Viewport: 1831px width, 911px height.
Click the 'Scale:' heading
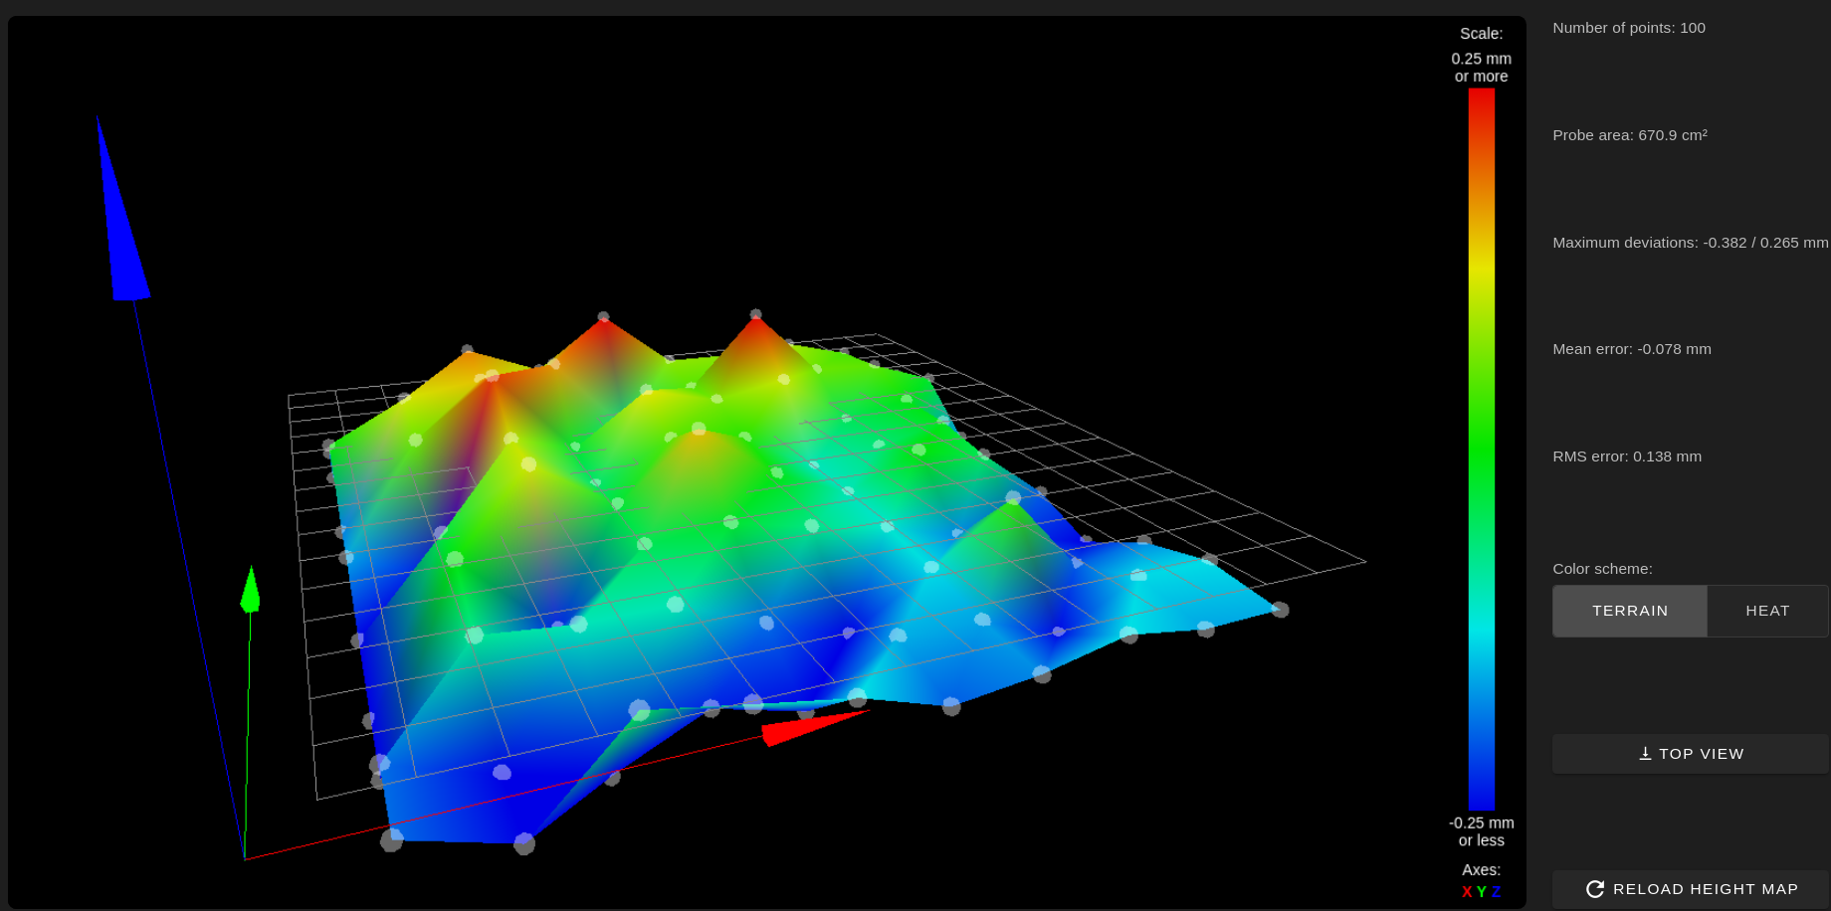coord(1482,34)
